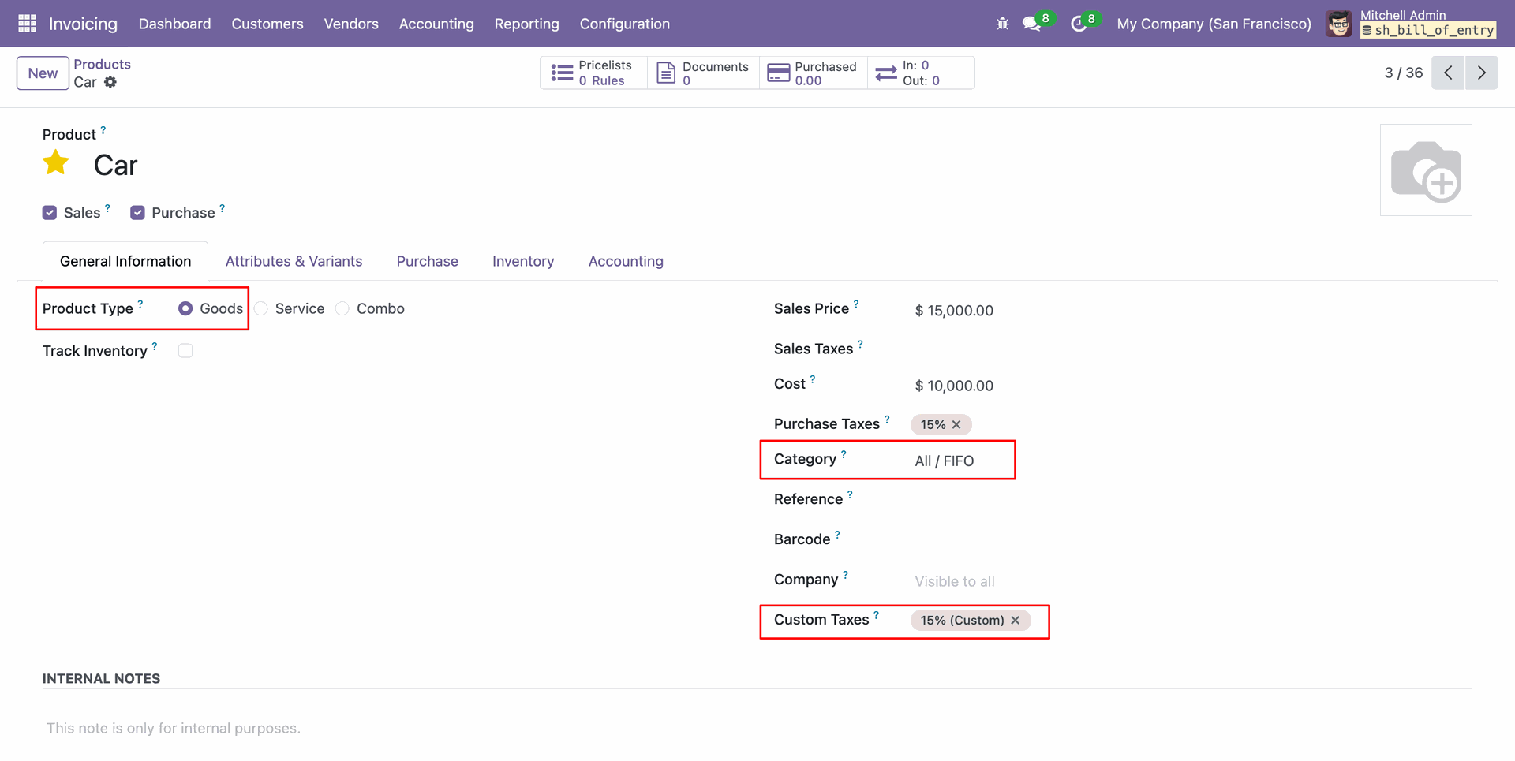Upload a product image via camera placeholder
This screenshot has width=1515, height=761.
[x=1425, y=170]
